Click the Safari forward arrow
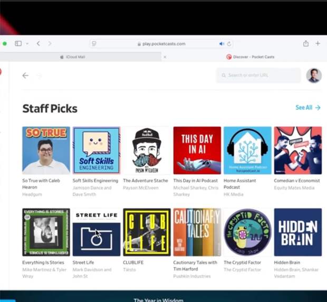The height and width of the screenshot is (302, 327). pos(50,43)
